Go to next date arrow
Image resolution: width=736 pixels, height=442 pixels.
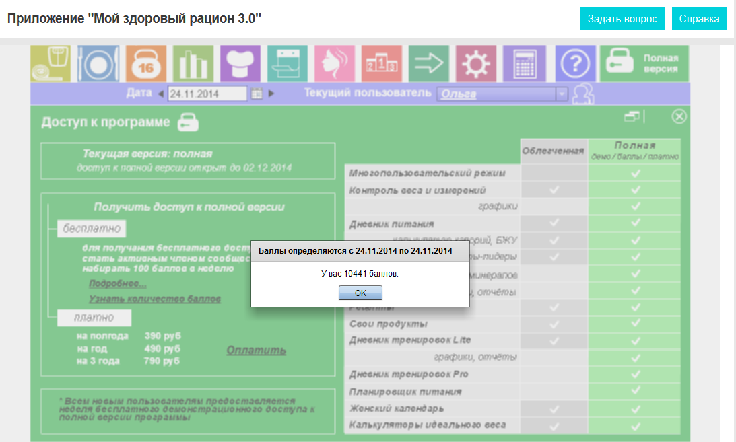coord(271,94)
